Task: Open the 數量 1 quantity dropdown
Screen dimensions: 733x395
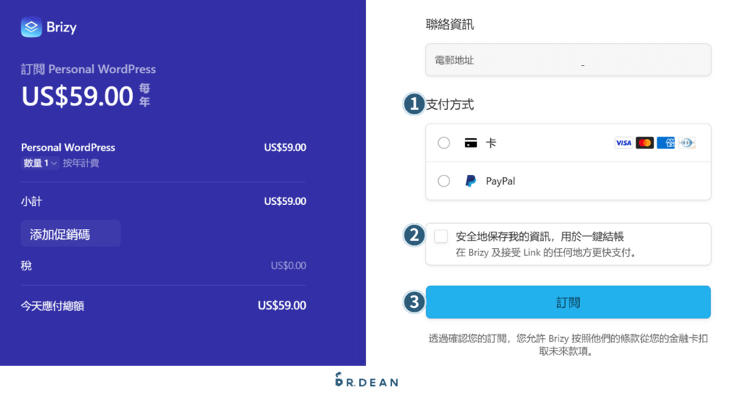Action: pos(40,163)
